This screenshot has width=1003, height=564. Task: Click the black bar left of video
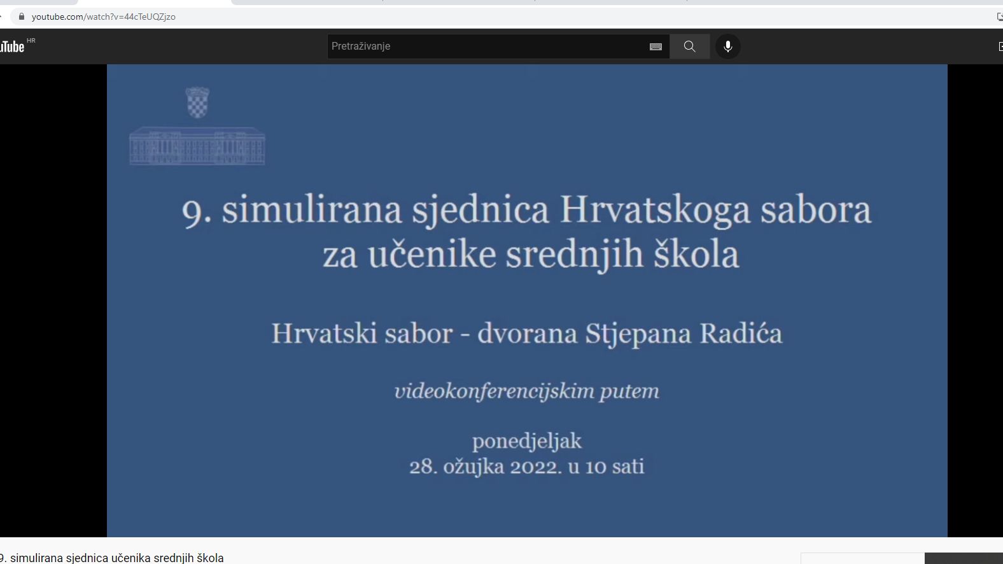tap(53, 300)
